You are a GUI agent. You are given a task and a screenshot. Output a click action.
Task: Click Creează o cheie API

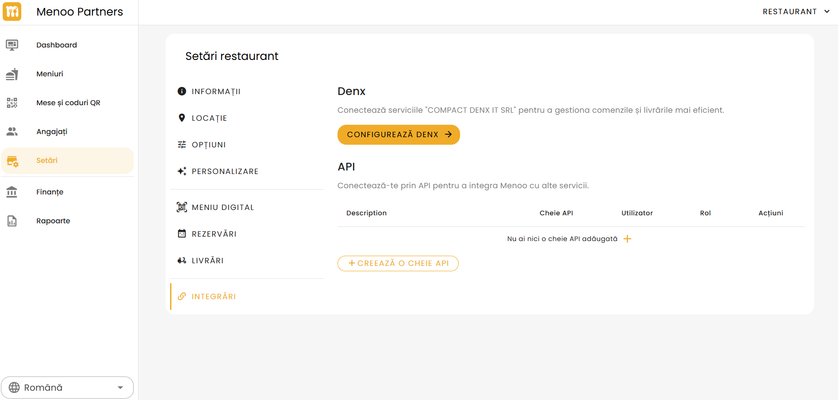398,263
